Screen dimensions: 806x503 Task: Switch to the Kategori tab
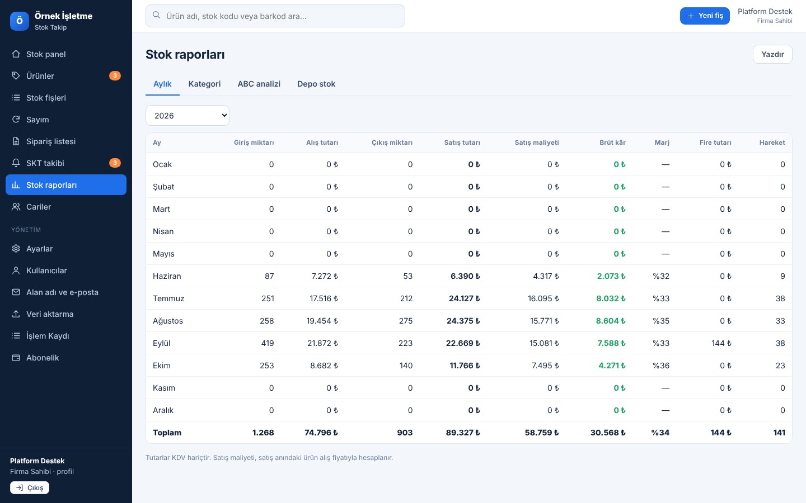pos(204,84)
